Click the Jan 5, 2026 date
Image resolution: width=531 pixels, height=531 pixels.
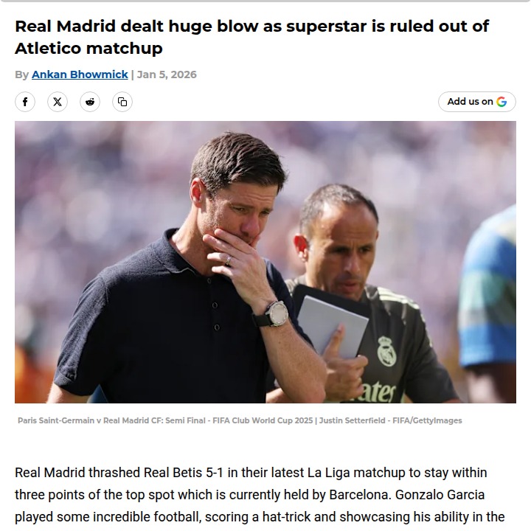tap(167, 74)
